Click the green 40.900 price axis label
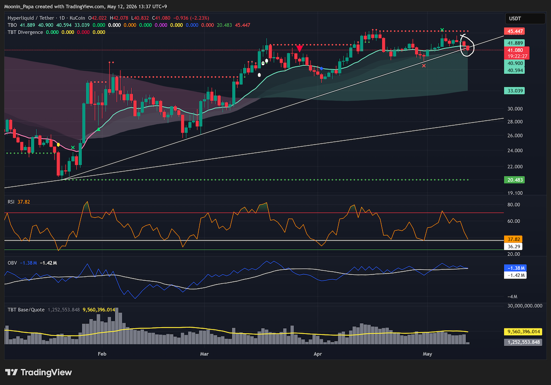 (x=515, y=64)
